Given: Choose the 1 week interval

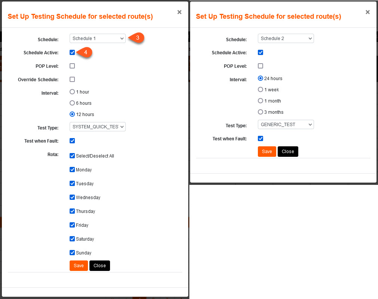Looking at the screenshot, I should coord(260,89).
